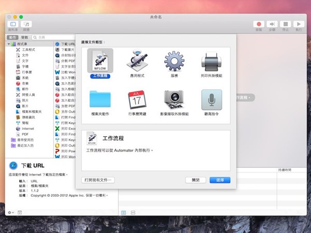Switch log to list view icon
The width and height of the screenshot is (311, 233).
123,213
